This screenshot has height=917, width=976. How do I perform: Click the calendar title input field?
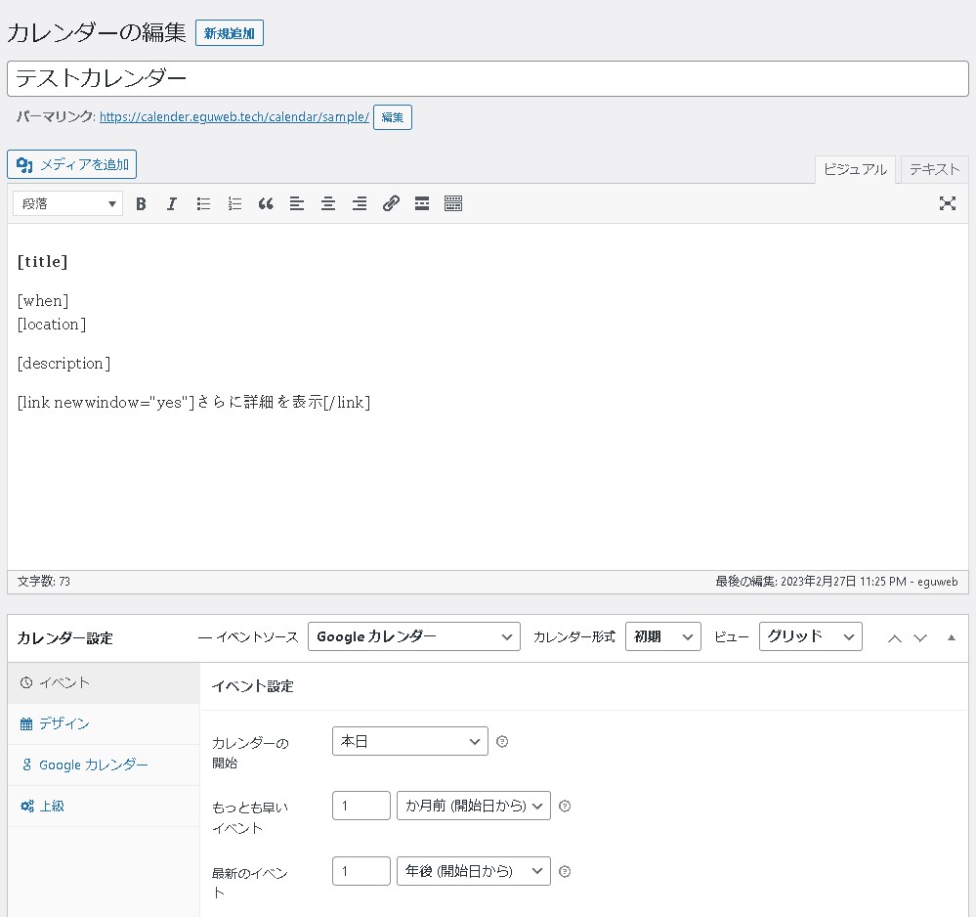click(x=488, y=78)
